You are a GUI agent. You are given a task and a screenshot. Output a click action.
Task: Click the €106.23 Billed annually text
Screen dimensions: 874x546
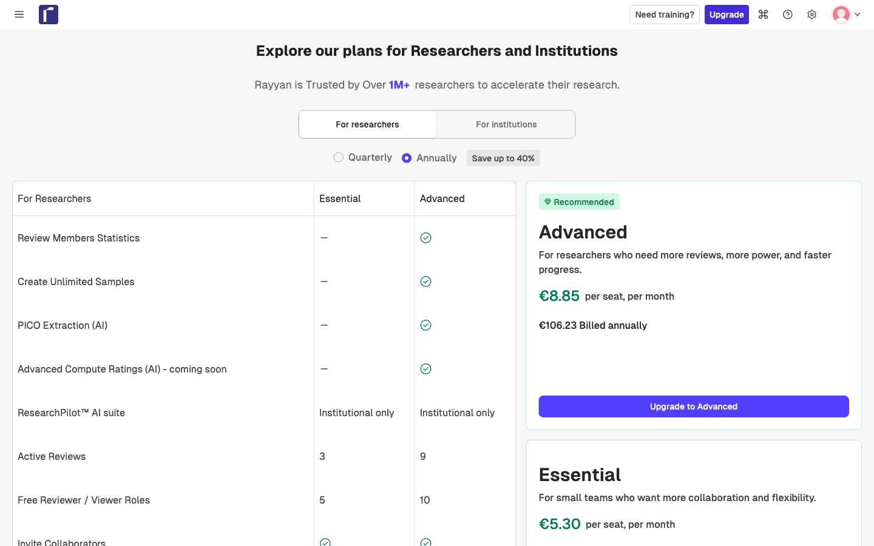[593, 325]
